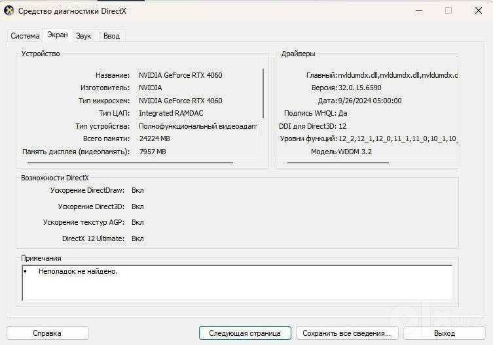The width and height of the screenshot is (493, 345).
Task: Close the DirectX diagnostic window
Action: (478, 10)
